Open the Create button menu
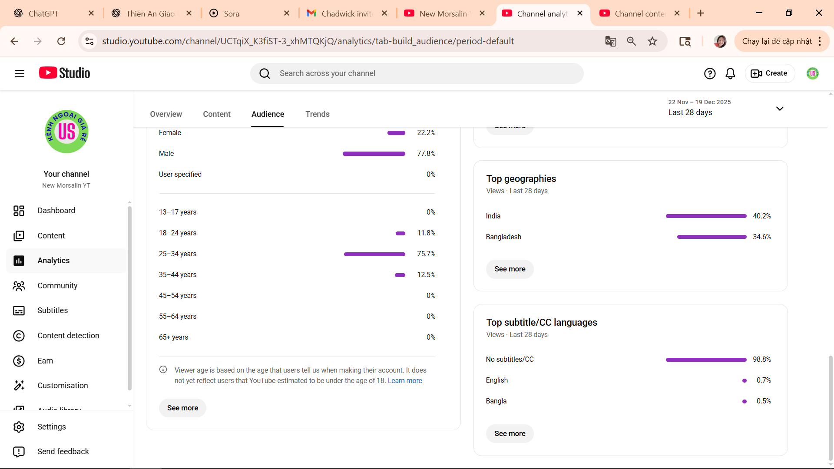The height and width of the screenshot is (469, 834). (x=769, y=73)
